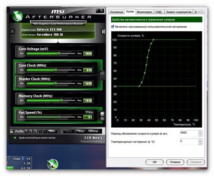Open the ОЭД tab

158,12
